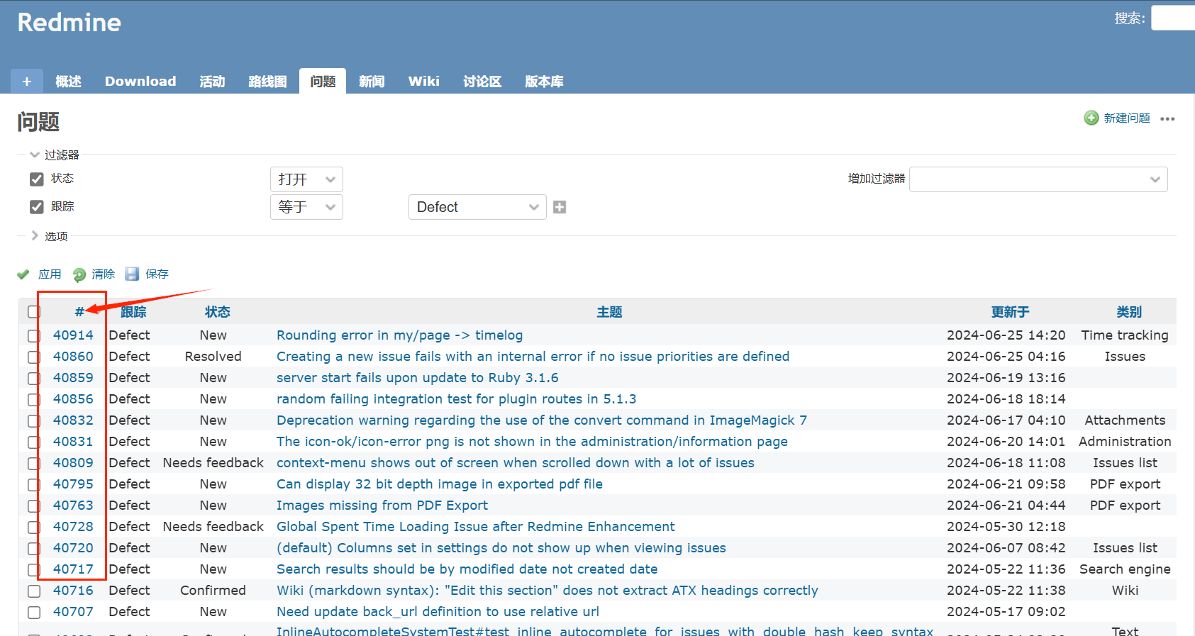Screen dimensions: 1195x636
Task: Click the 'Needs feedback' status for 40809
Action: click(213, 463)
